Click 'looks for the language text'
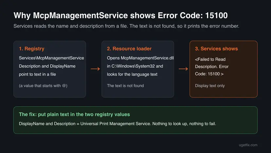Screen dimensions: 271x153 132,74
